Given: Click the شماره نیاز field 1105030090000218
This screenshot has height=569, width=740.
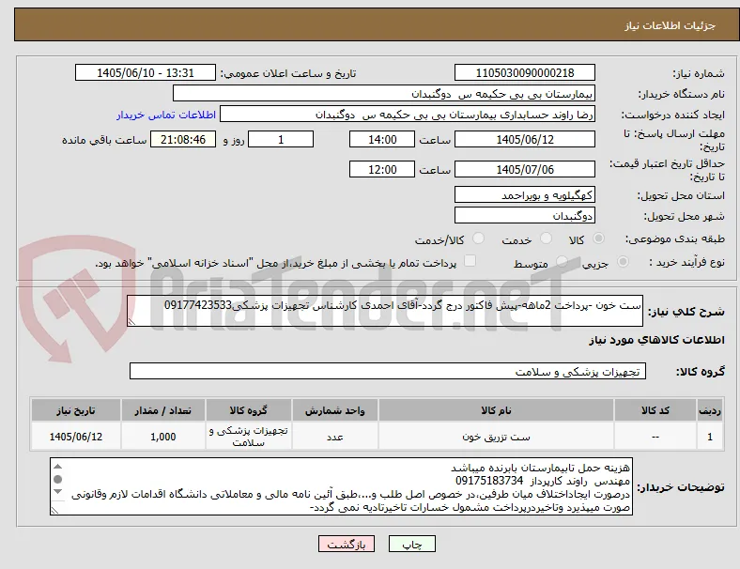Looking at the screenshot, I should click(524, 72).
